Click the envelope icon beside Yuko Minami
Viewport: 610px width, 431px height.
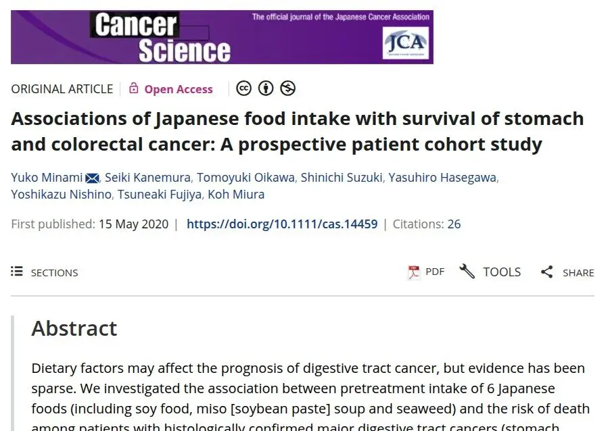point(92,178)
